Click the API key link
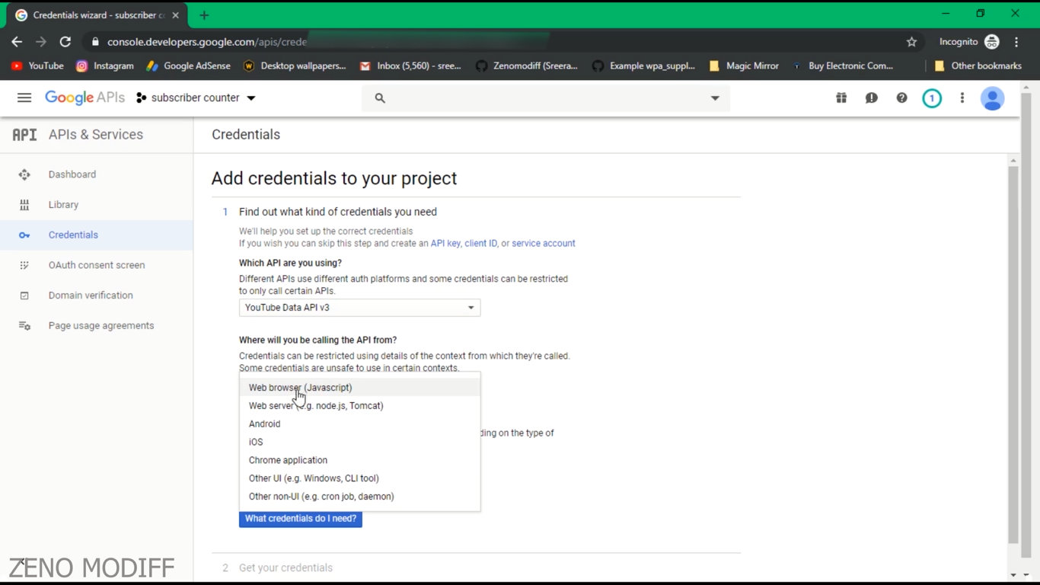Image resolution: width=1040 pixels, height=585 pixels. pos(445,243)
